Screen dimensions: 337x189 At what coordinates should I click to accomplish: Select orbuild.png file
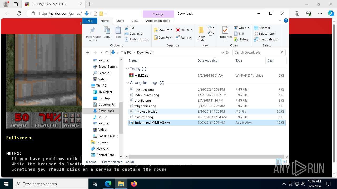207,101
